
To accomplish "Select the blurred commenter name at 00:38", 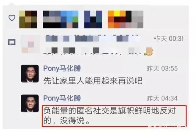I will (x=93, y=38).
